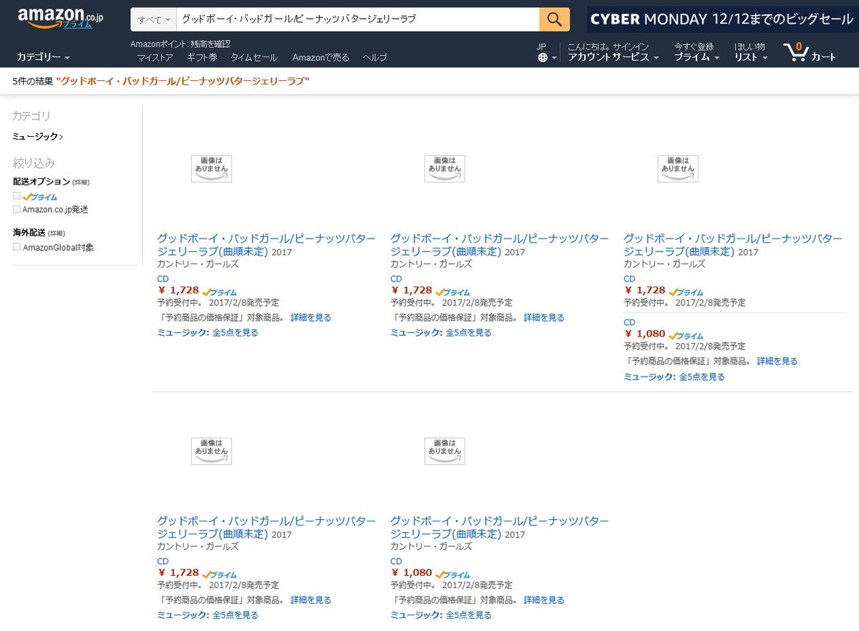Click 詳細 next to 海外配送
The image size is (859, 631).
57,233
